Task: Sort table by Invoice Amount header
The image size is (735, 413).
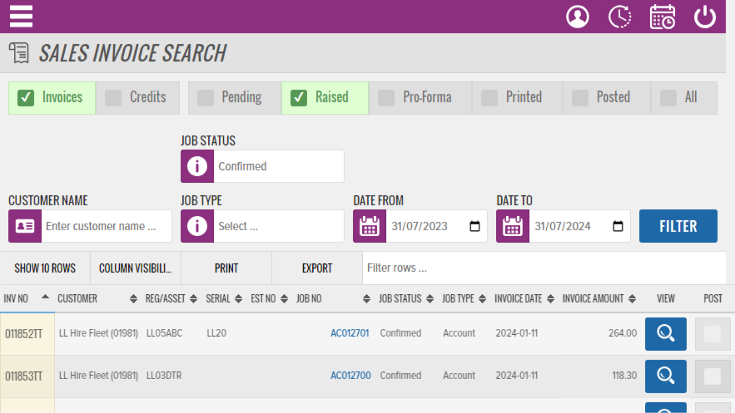Action: tap(593, 298)
